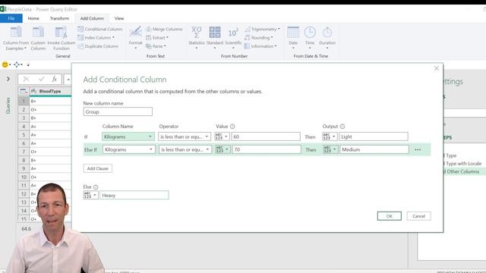Click BloodType column header
Image resolution: width=486 pixels, height=273 pixels.
click(50, 91)
